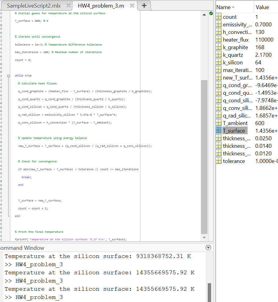Click the value 110000 in workspace

pyautogui.click(x=264, y=40)
